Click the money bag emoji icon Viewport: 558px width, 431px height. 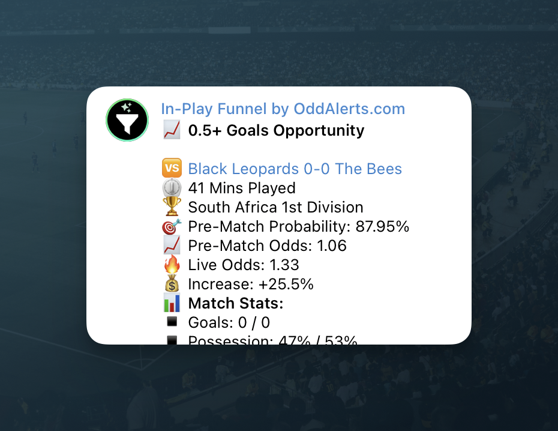coord(172,285)
